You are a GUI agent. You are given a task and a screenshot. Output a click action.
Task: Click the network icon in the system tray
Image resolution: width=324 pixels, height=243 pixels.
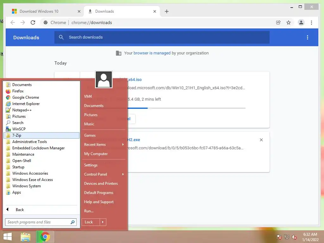(287, 237)
